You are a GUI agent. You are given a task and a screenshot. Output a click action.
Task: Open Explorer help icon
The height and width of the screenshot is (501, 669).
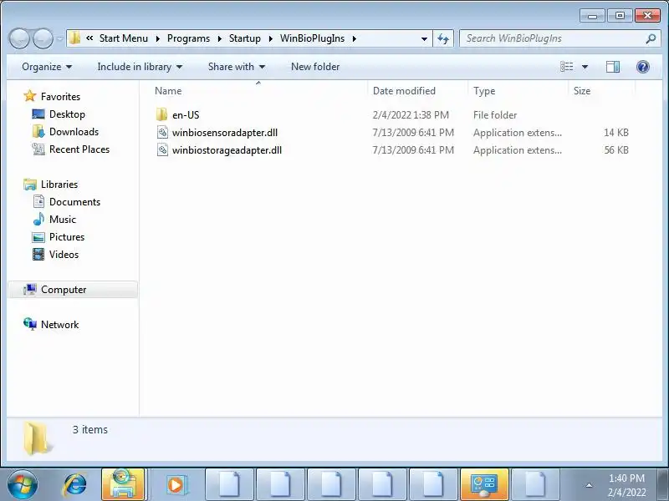point(642,67)
